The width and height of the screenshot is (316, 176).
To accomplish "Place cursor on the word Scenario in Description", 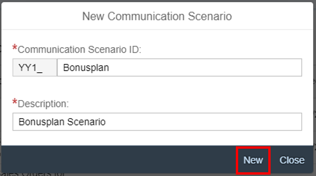I will 86,122.
